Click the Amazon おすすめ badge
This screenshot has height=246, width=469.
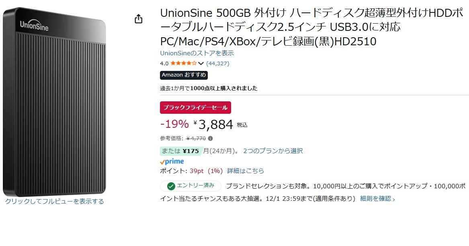(184, 75)
